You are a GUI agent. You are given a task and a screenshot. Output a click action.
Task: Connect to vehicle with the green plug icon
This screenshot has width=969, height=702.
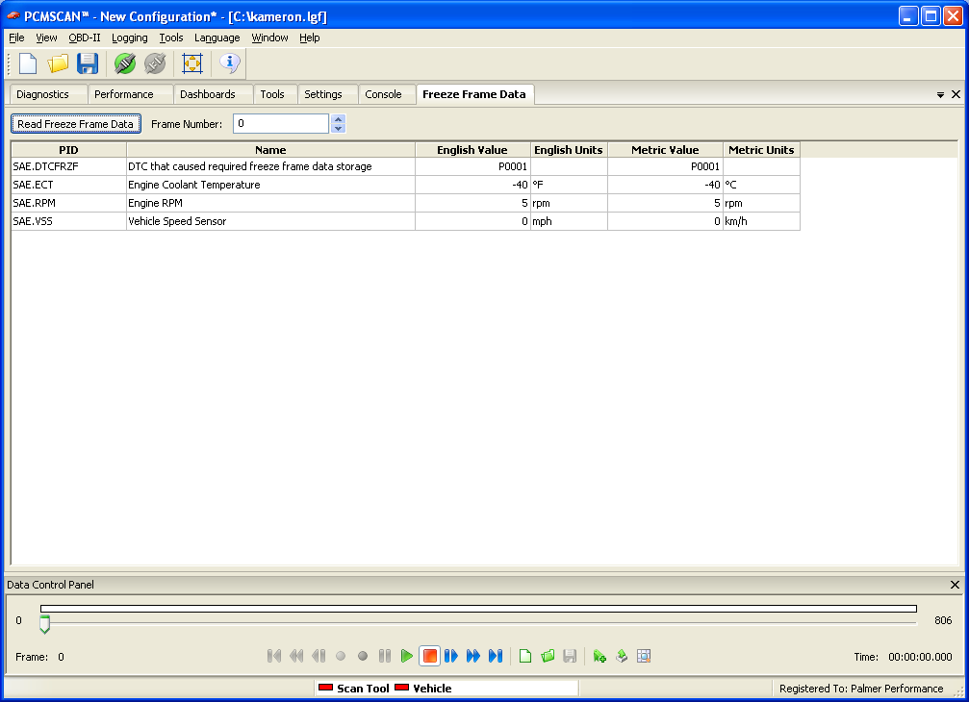coord(125,63)
